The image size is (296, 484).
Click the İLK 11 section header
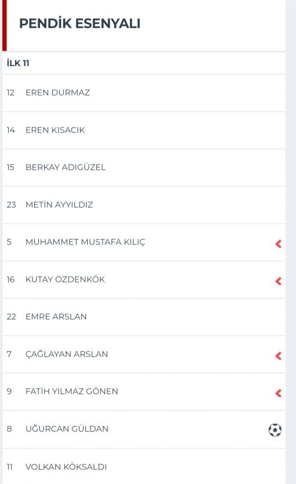(x=18, y=63)
